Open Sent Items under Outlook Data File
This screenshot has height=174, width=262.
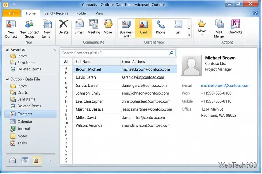coord(23,99)
